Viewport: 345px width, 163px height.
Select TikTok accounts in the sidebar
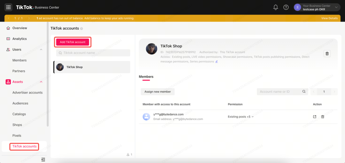point(24,146)
